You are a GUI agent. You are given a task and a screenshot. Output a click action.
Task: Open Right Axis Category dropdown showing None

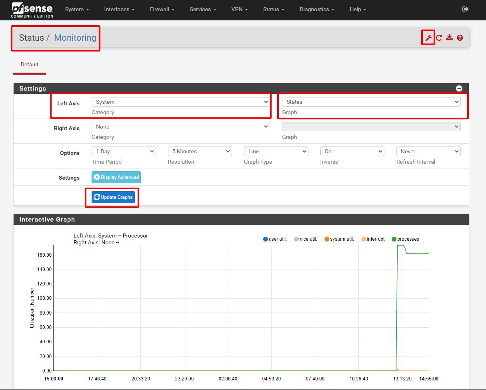[181, 127]
